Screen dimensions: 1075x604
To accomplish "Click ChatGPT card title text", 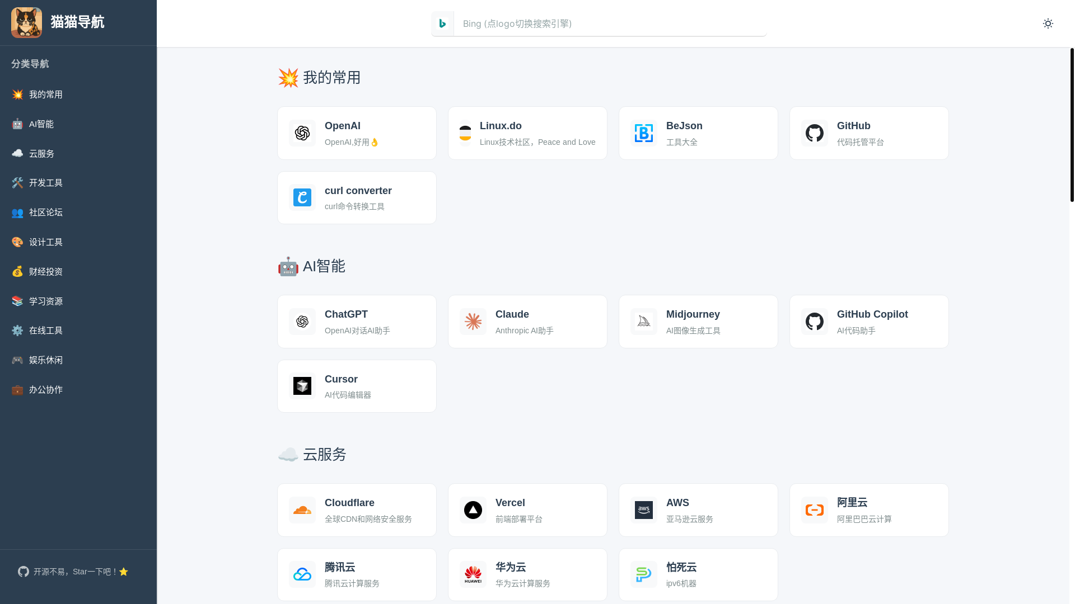I will pyautogui.click(x=346, y=314).
